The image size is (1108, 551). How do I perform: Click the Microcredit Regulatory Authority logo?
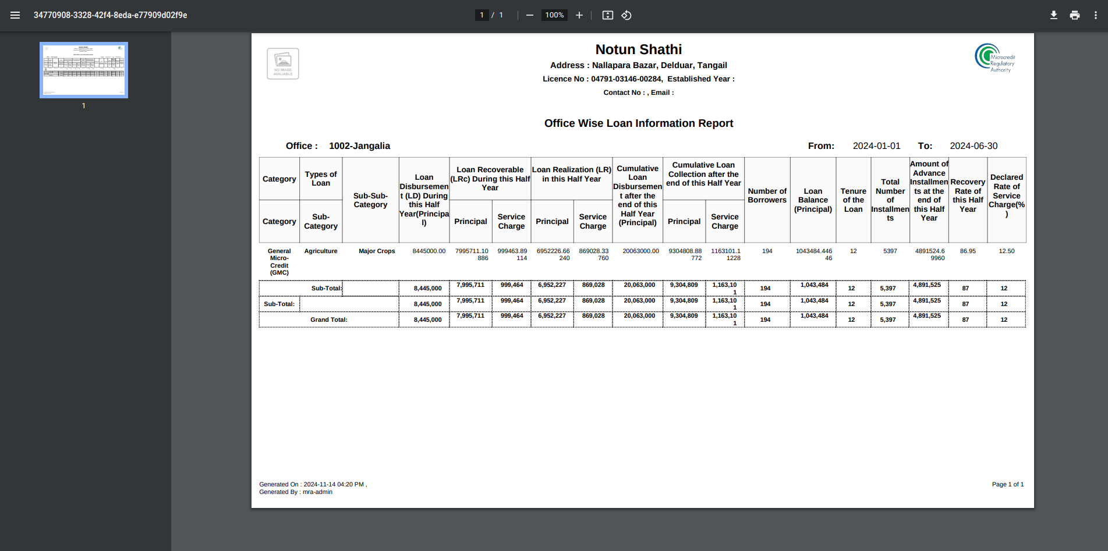pyautogui.click(x=995, y=58)
